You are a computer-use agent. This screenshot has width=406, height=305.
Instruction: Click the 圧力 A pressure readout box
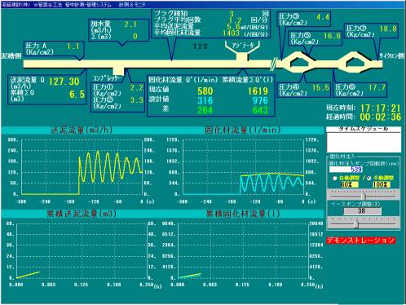[x=54, y=49]
